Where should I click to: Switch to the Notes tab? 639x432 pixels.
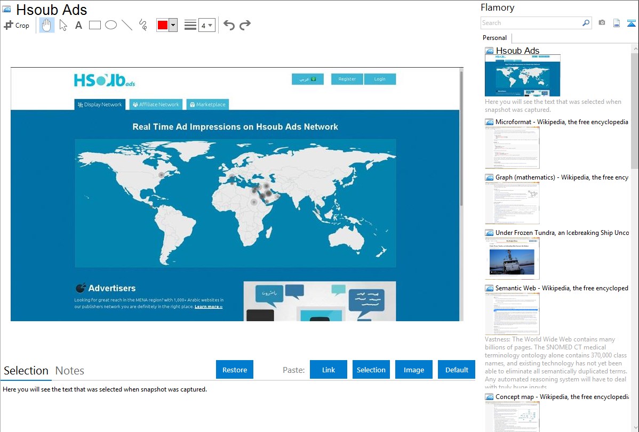pos(70,371)
